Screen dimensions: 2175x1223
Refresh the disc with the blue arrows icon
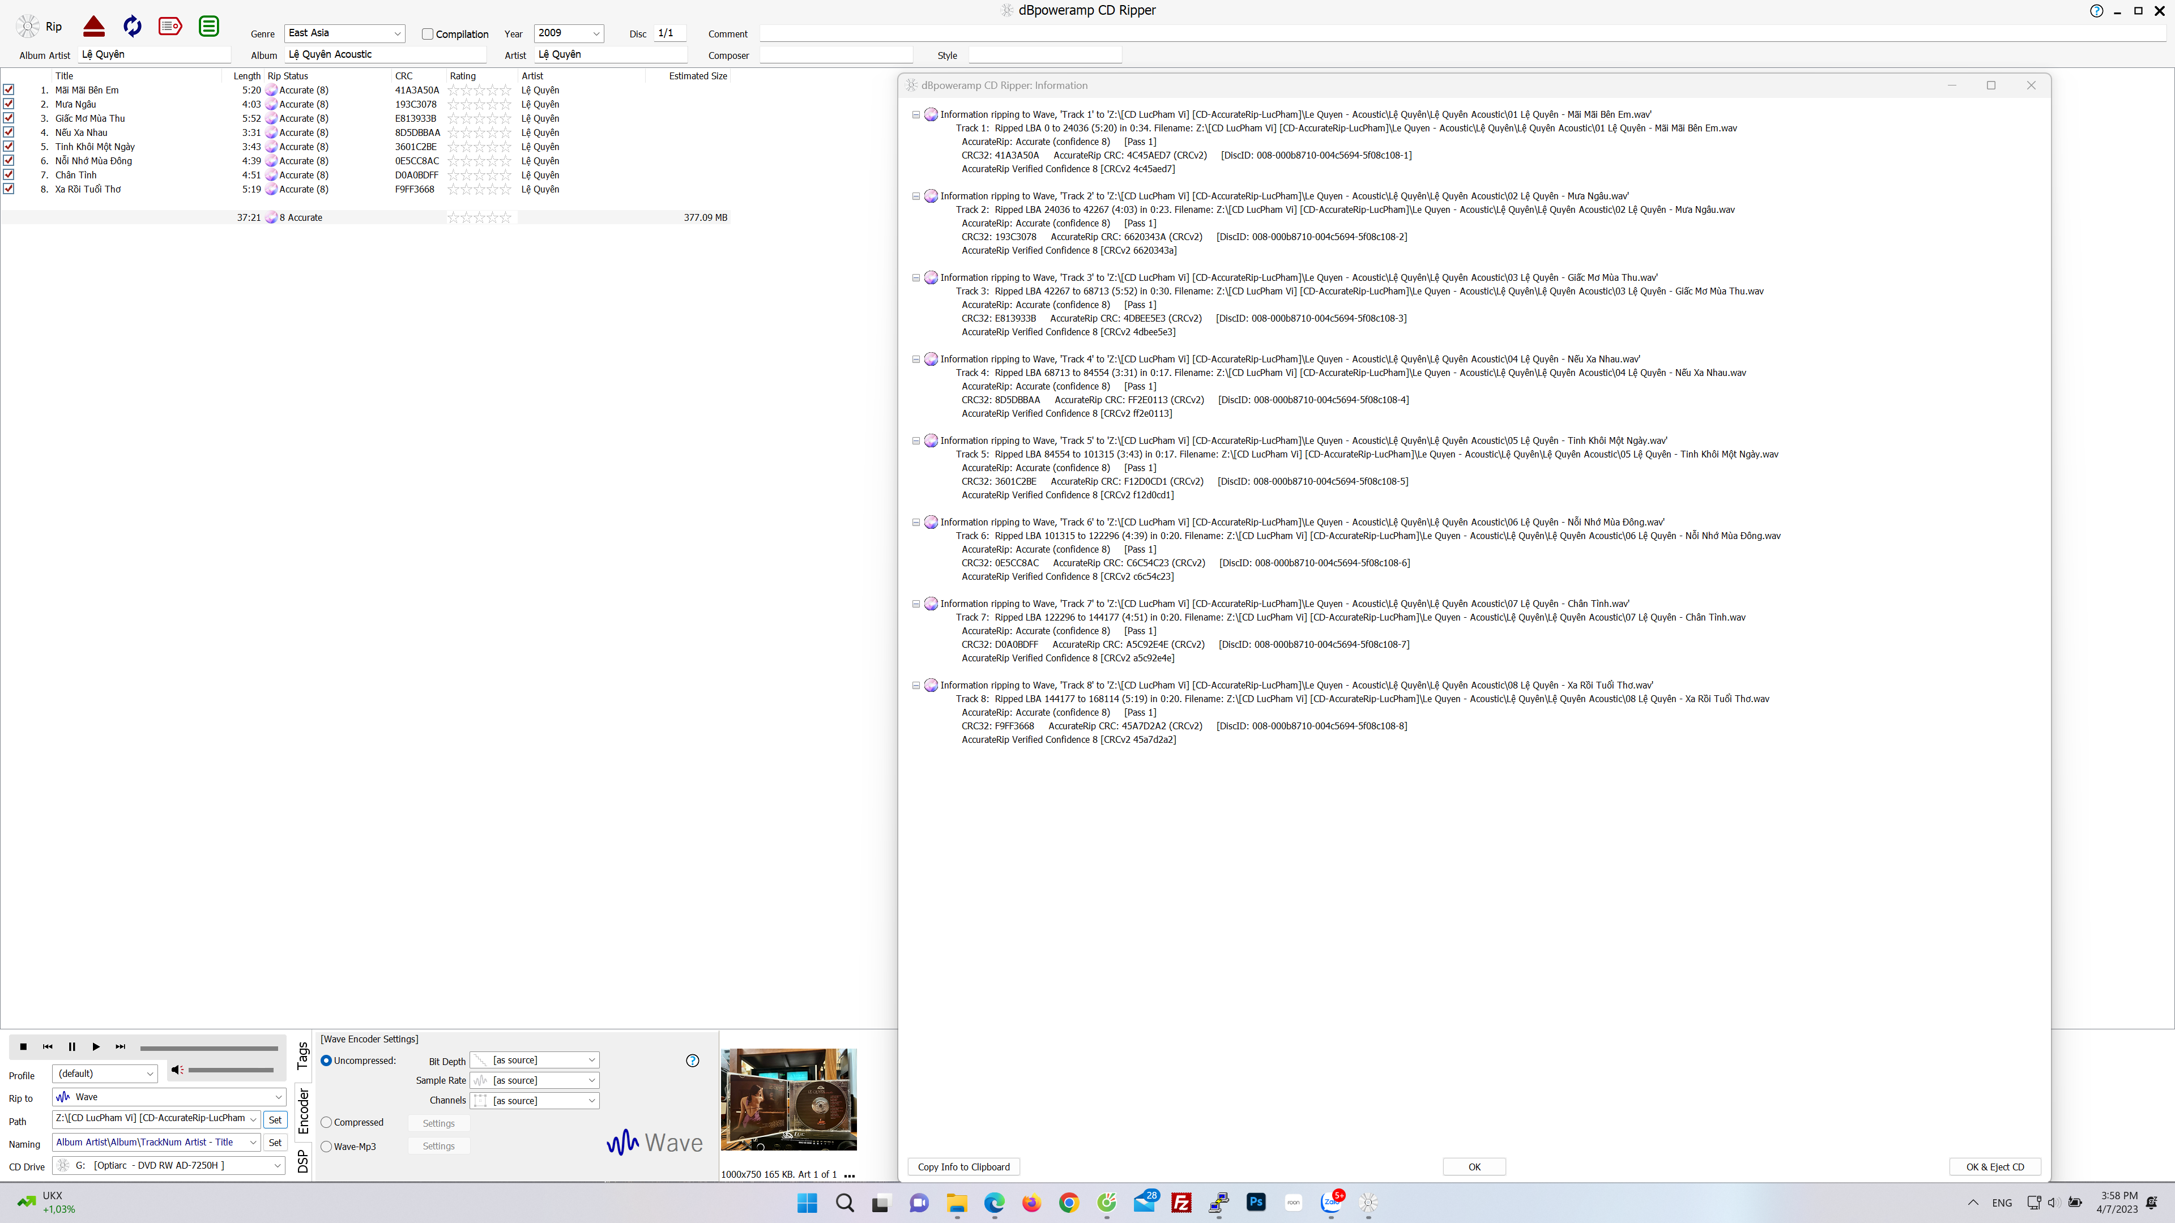[x=133, y=26]
